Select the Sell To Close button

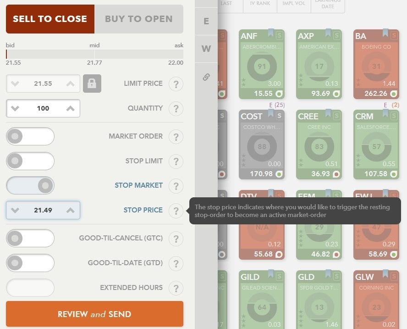tap(50, 19)
